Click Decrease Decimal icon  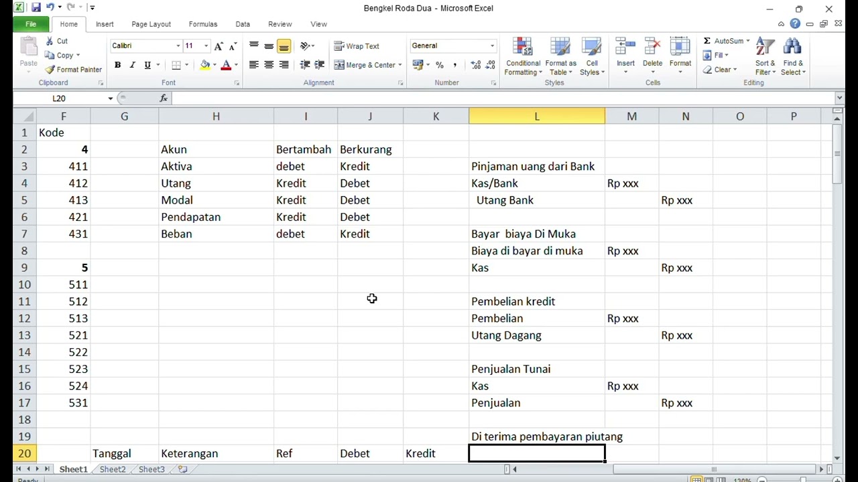click(x=491, y=65)
